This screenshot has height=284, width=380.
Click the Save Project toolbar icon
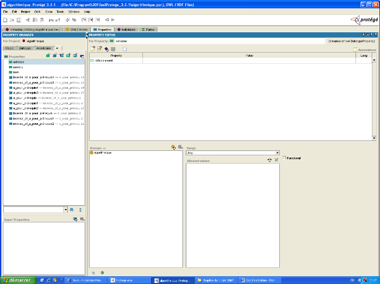point(18,20)
